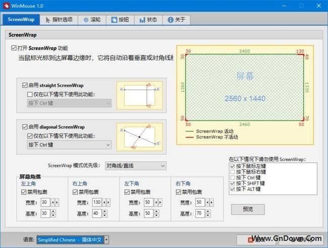Check 按下 Ctrl 键 in the exclusion list
Viewport: 328px width, 248px height.
tap(233, 178)
